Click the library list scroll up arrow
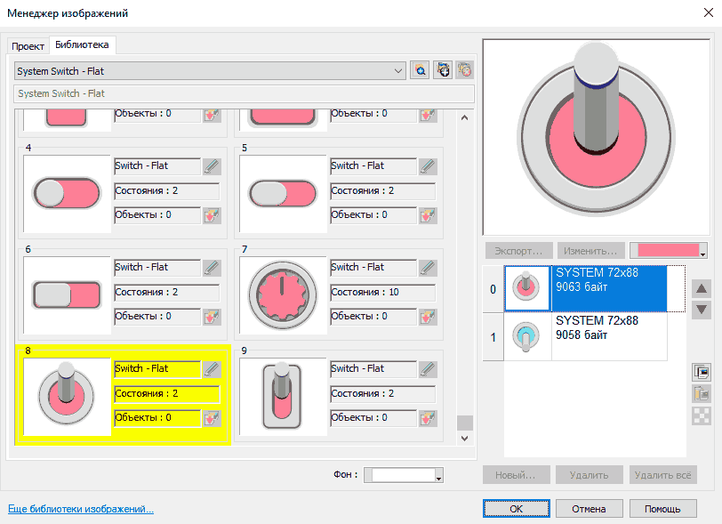Screen dimensions: 722x524 [x=465, y=118]
